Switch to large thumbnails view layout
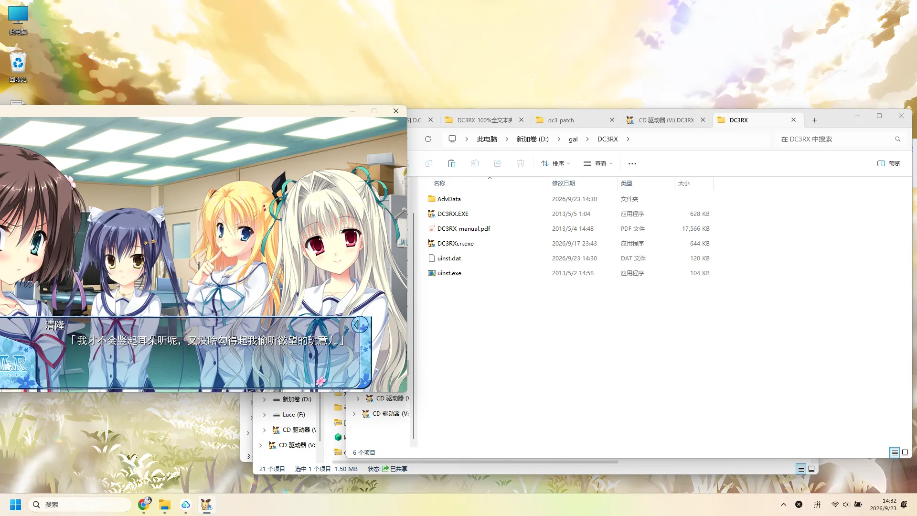Screen dimensions: 917x516 point(905,452)
